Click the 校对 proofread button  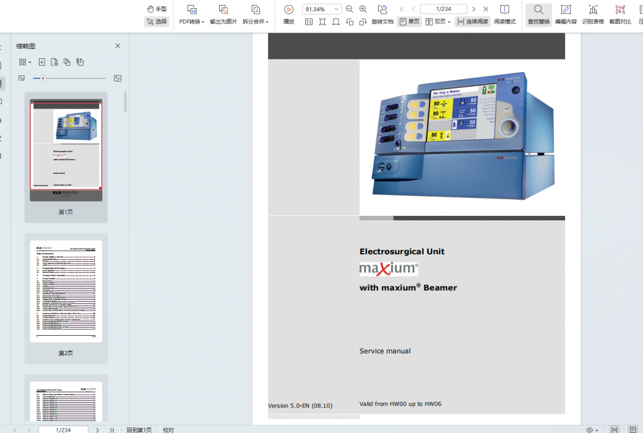tap(168, 430)
